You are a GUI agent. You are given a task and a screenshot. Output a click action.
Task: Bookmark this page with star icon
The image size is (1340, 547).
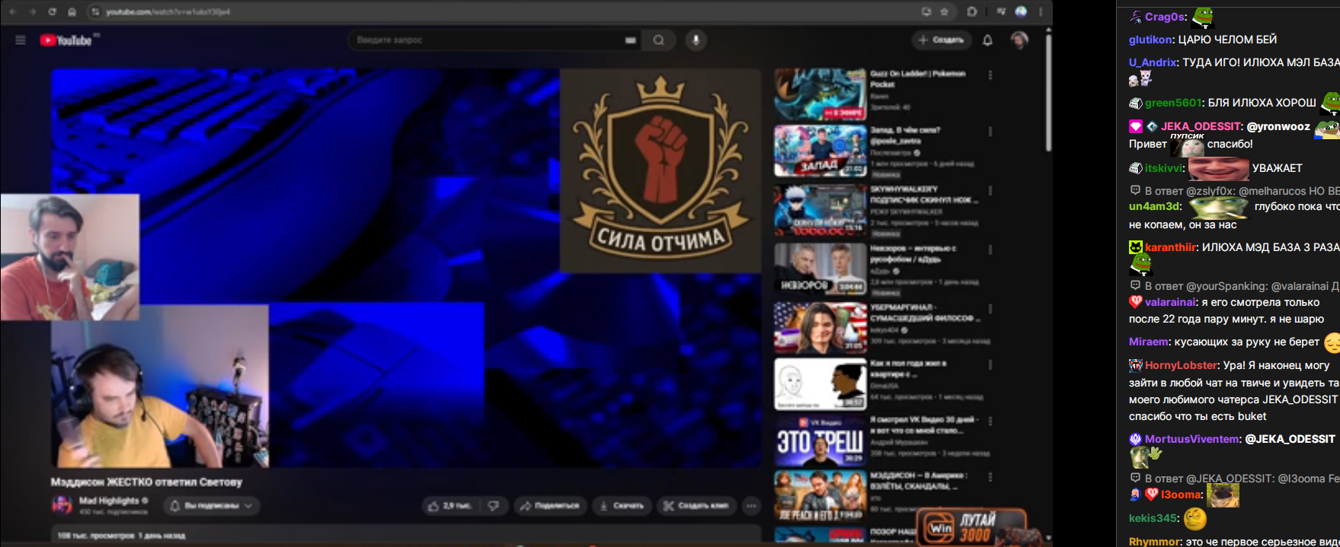945,11
